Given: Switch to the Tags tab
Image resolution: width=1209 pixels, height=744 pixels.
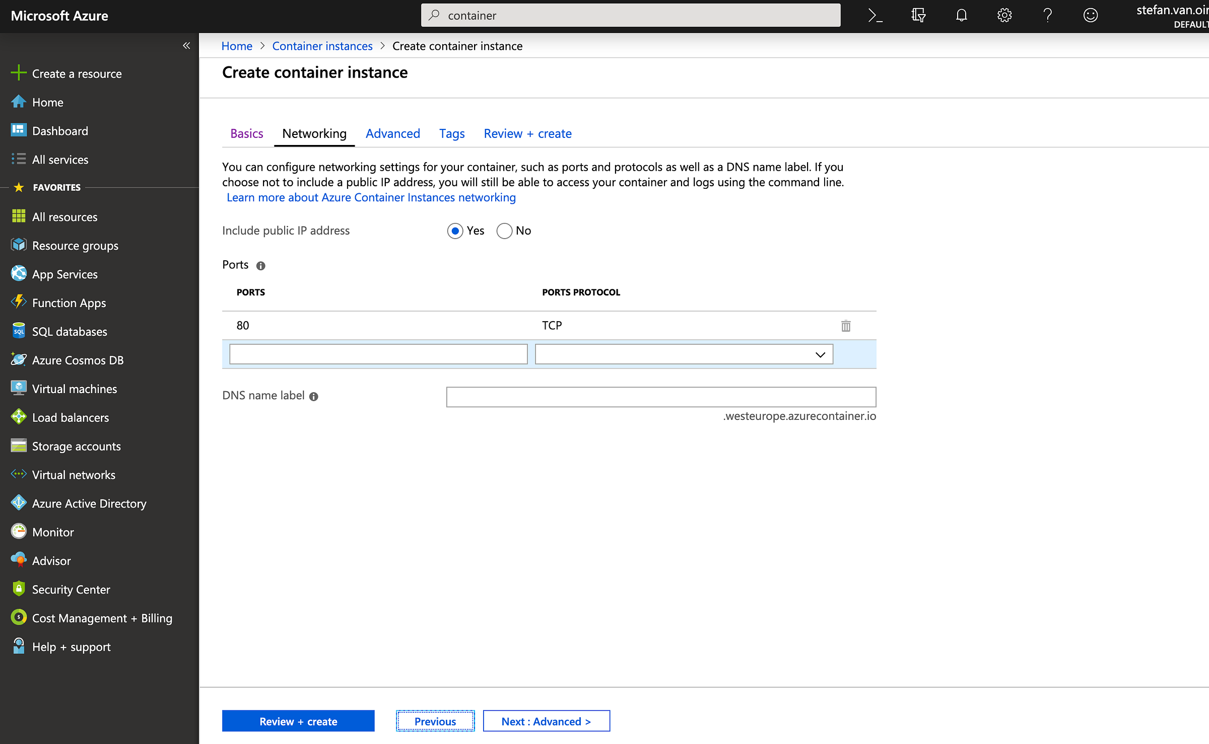Looking at the screenshot, I should [451, 133].
